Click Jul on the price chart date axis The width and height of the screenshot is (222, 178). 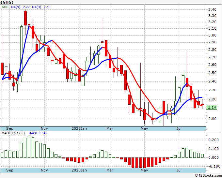pos(179,128)
